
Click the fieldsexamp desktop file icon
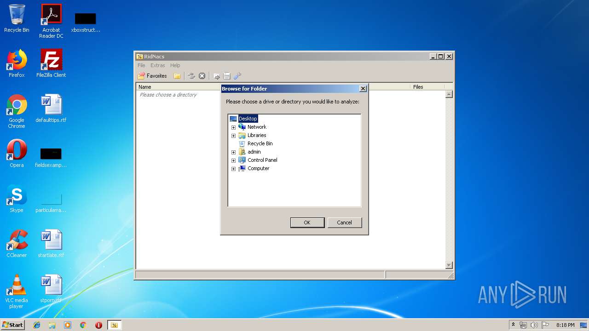51,157
